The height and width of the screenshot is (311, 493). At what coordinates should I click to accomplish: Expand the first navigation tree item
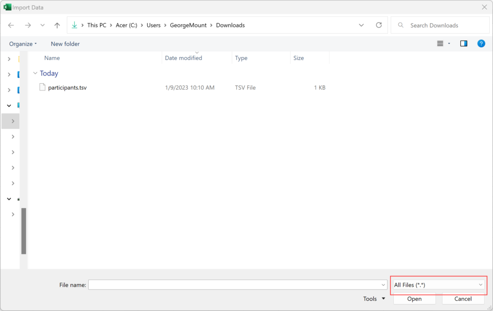[x=9, y=59]
